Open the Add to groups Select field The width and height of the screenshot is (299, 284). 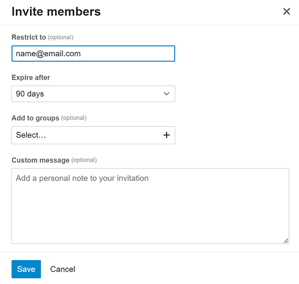coord(93,135)
